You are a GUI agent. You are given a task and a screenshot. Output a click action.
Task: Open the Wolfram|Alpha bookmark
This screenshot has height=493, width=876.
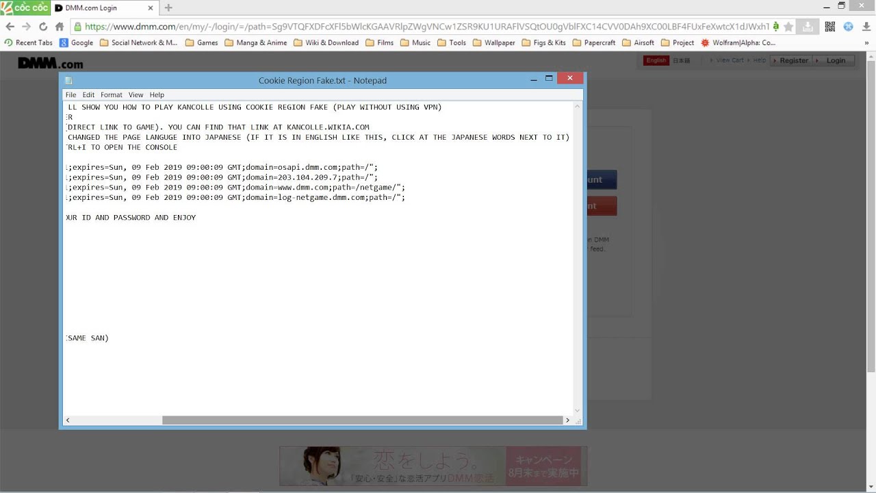(738, 42)
